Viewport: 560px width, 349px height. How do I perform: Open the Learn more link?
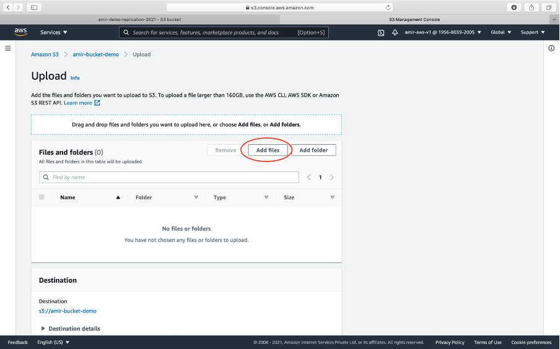[x=78, y=103]
